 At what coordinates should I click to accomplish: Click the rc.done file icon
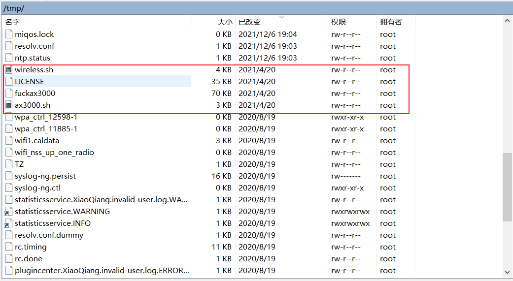[9, 258]
